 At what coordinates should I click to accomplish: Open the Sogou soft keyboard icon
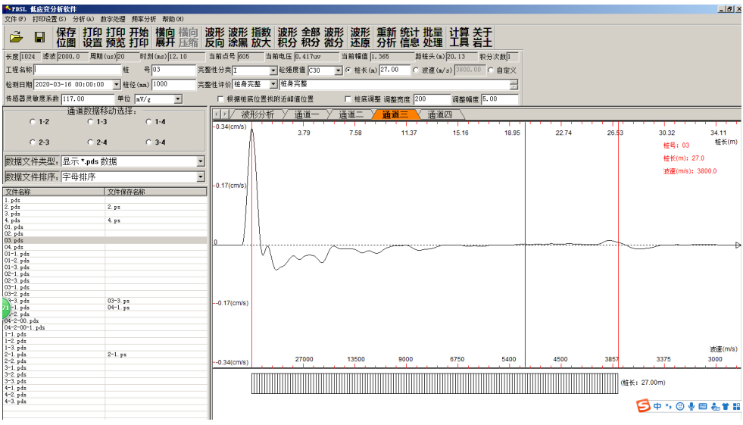tap(703, 406)
